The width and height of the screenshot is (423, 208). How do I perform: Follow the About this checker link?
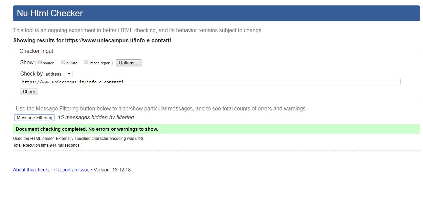tap(32, 170)
